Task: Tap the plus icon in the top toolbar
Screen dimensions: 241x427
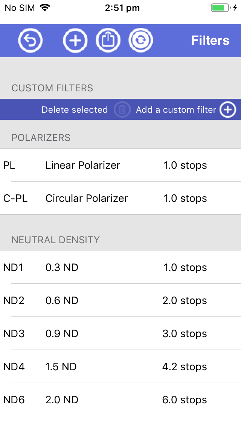Action: pyautogui.click(x=75, y=40)
